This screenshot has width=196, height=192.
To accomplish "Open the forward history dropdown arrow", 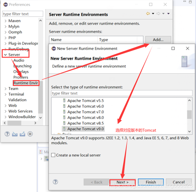I will tap(163, 13).
